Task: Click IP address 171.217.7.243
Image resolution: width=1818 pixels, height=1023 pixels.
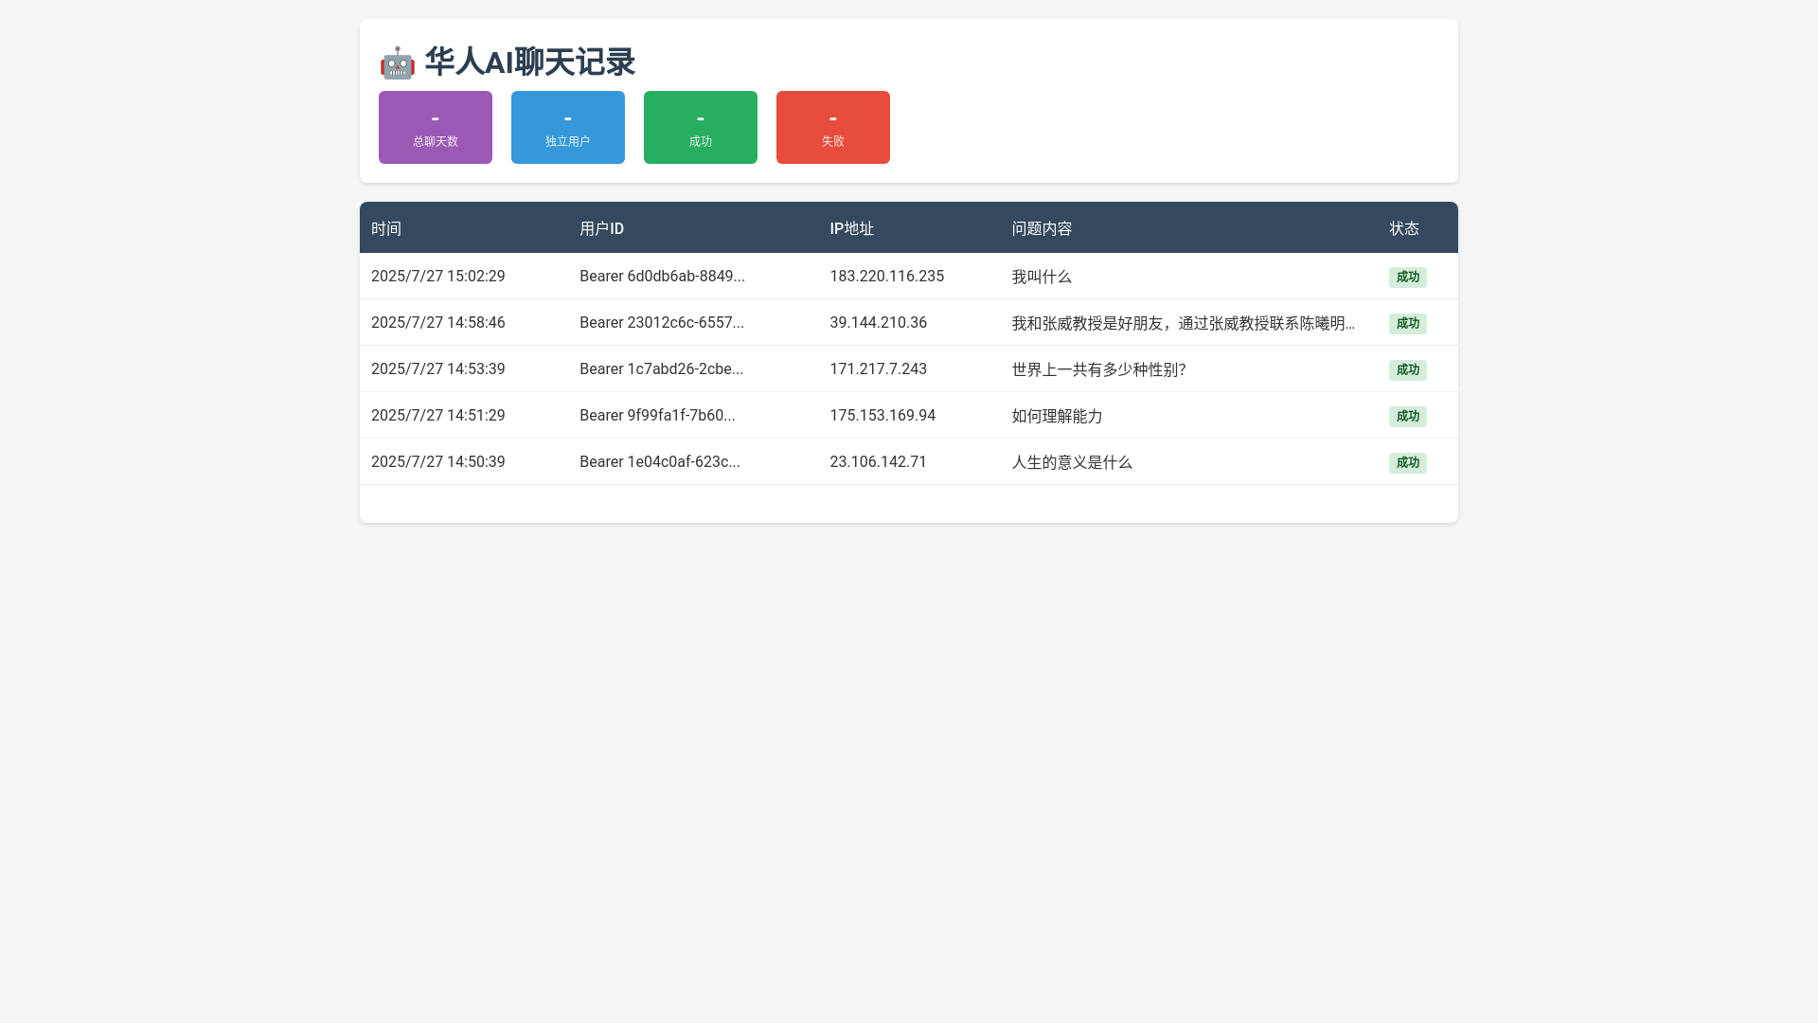Action: click(x=879, y=369)
